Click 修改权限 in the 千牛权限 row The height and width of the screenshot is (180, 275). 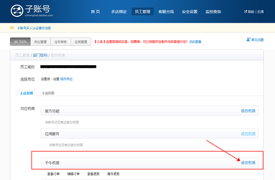(x=248, y=163)
